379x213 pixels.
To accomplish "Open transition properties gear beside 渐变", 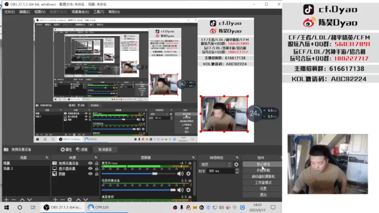I will 236,164.
